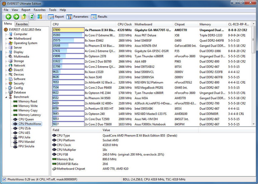
Task: Expand the Display tree node
Action: pyautogui.click(x=6, y=52)
